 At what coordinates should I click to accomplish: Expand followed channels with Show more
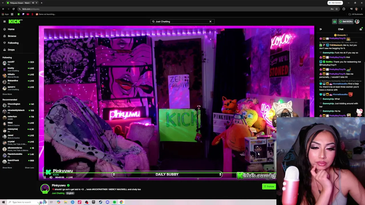coord(7,94)
